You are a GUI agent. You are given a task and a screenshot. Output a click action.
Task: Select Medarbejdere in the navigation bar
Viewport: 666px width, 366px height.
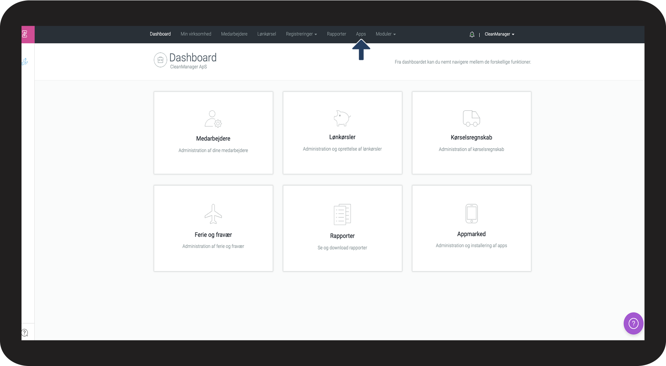click(x=234, y=34)
